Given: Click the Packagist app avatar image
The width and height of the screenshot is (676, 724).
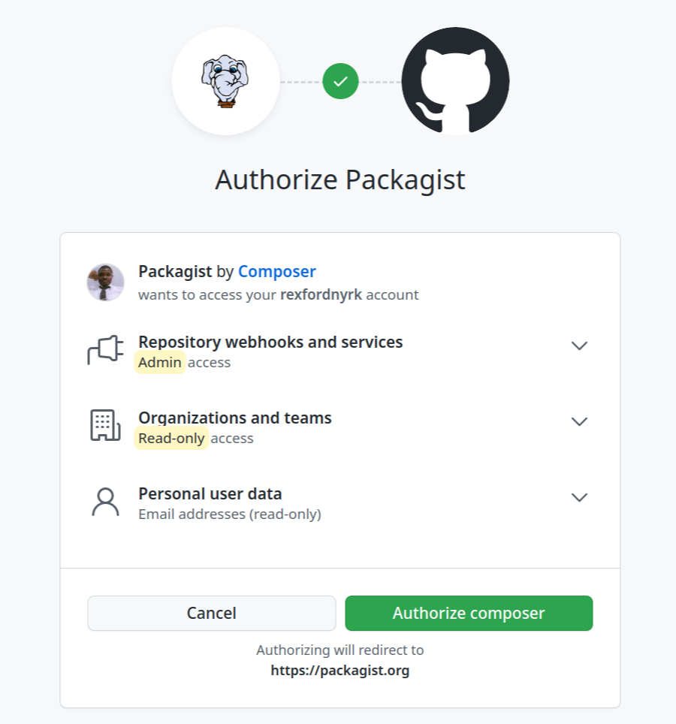Looking at the screenshot, I should pyautogui.click(x=105, y=281).
